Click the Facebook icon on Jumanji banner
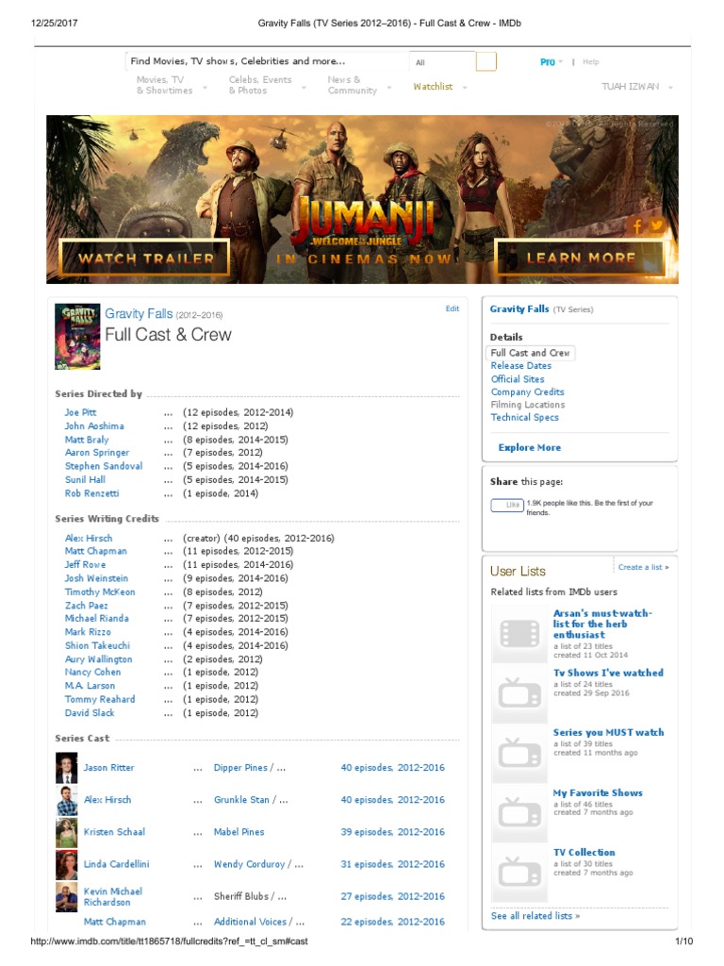The height and width of the screenshot is (966, 724). click(x=638, y=226)
